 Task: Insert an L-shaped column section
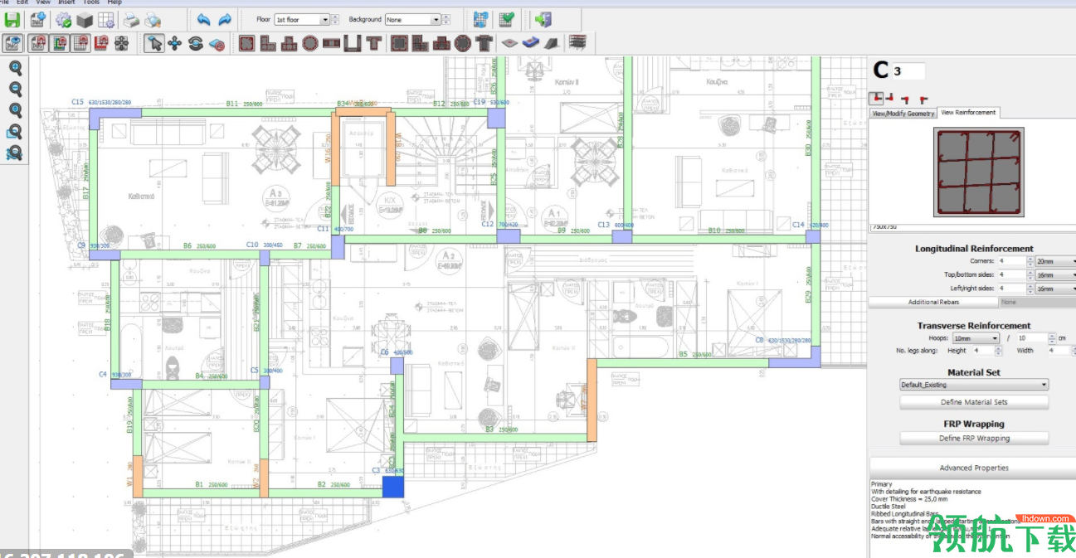(x=268, y=43)
